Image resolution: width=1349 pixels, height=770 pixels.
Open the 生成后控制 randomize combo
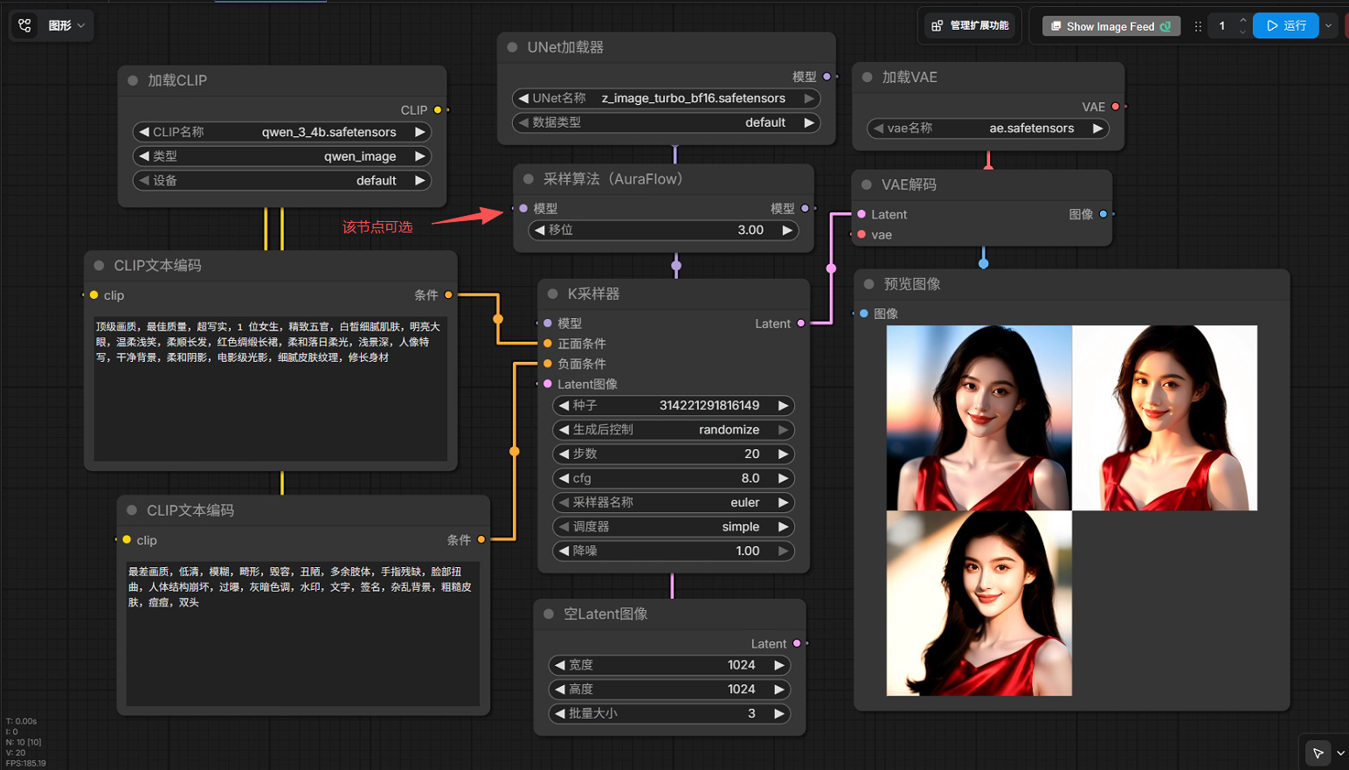click(674, 430)
